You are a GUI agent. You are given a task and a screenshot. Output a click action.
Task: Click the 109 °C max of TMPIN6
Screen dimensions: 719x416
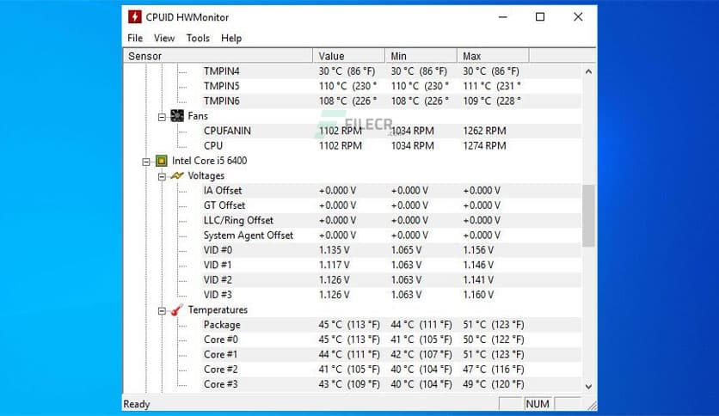(492, 101)
